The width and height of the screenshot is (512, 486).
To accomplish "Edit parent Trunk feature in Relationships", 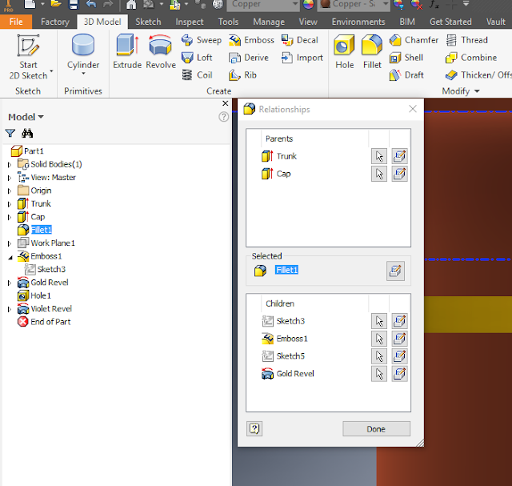I will tap(399, 156).
